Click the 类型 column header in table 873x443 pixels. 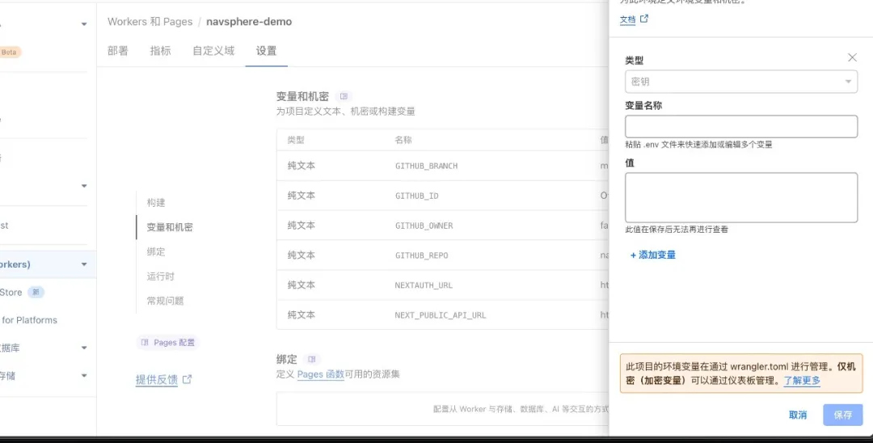point(296,140)
